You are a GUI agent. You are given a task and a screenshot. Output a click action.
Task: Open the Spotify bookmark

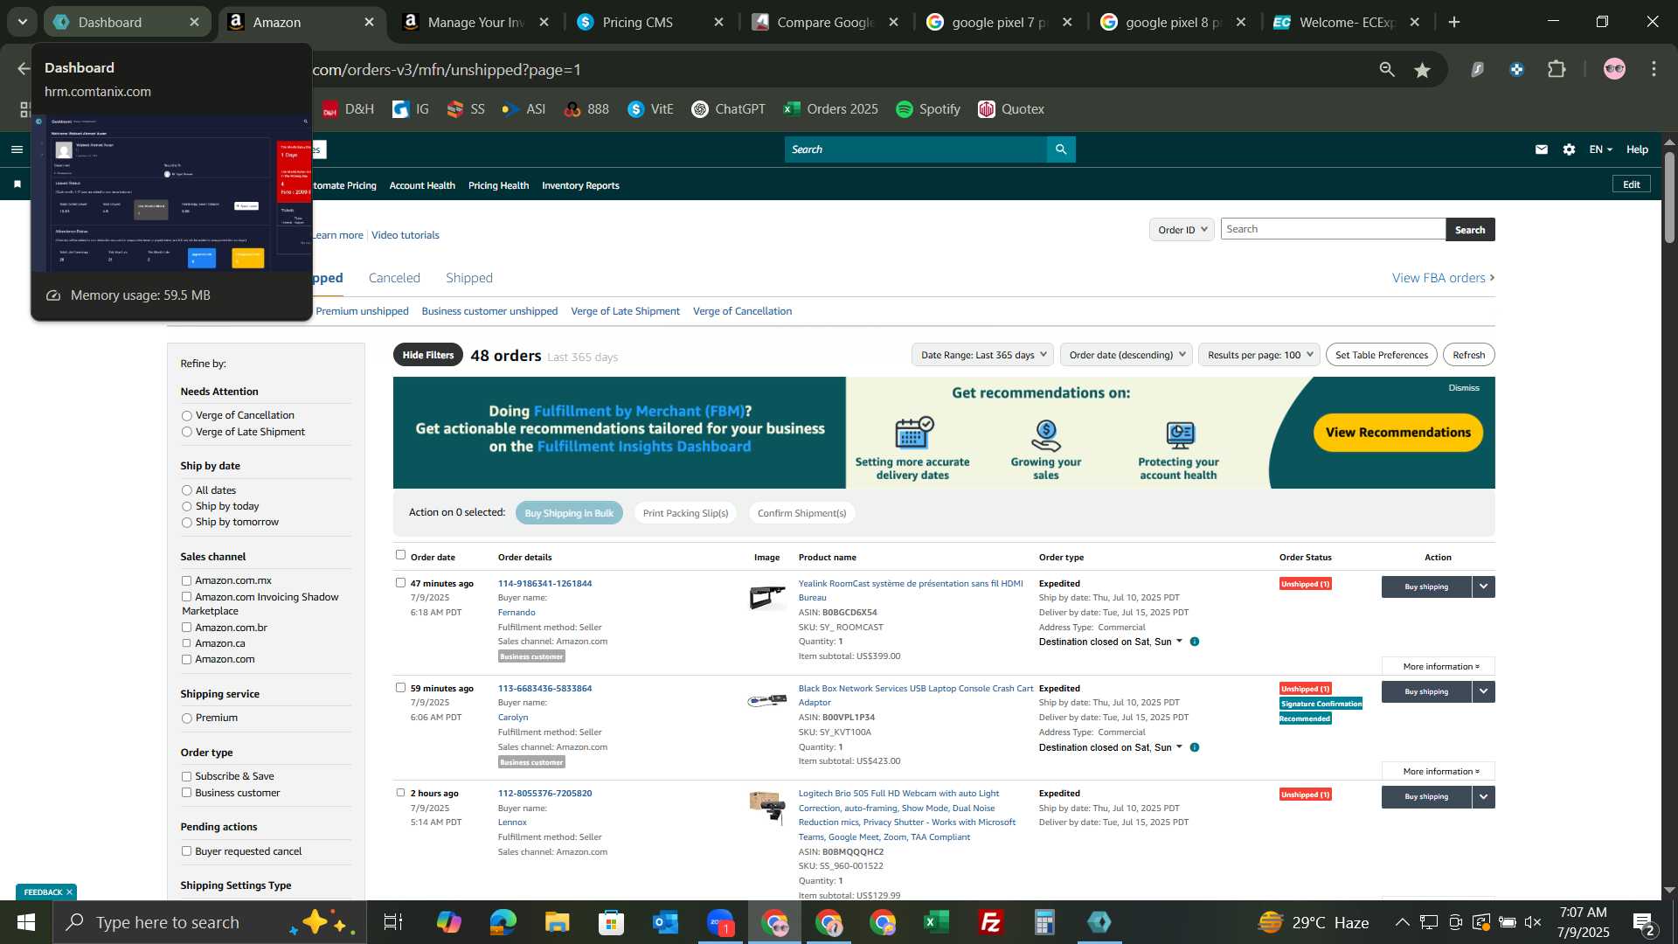coord(928,109)
